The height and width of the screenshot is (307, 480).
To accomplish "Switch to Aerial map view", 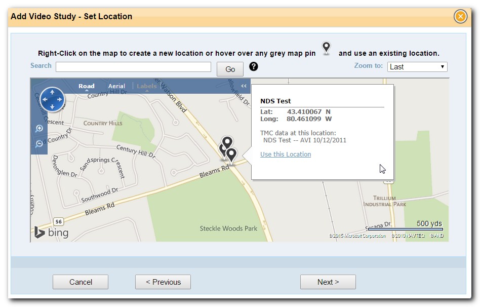I will coord(116,86).
